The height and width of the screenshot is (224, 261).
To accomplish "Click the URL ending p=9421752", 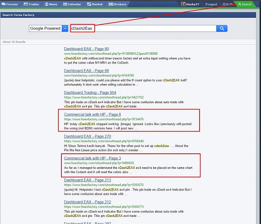I will 104,97.
